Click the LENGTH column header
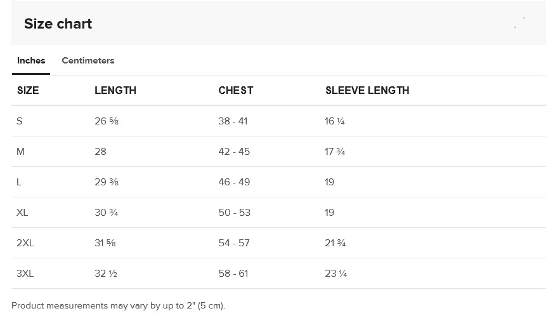553x325 pixels. pos(115,90)
